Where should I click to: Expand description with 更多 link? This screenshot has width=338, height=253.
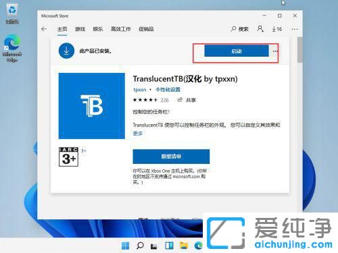coord(138,134)
